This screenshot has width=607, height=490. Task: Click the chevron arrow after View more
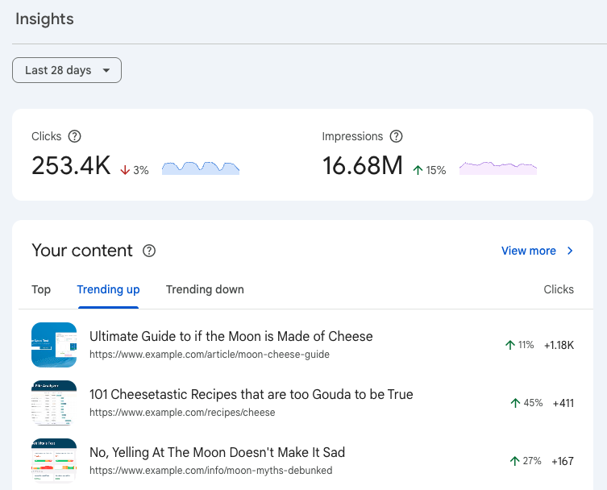pos(569,251)
